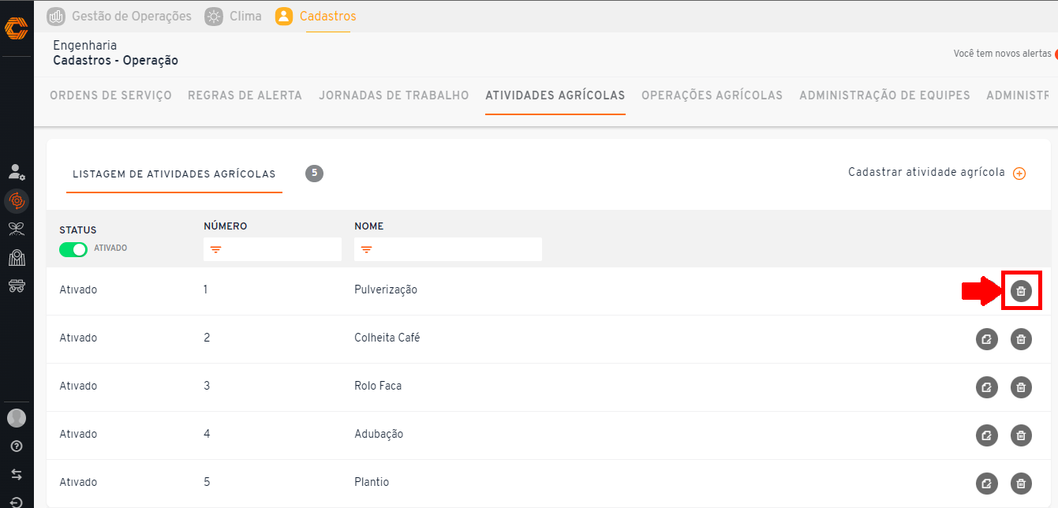Edit the Plantio activity
Image resolution: width=1058 pixels, height=508 pixels.
987,484
